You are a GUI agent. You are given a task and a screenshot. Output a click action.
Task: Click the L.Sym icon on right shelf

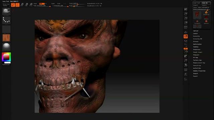coord(186,41)
